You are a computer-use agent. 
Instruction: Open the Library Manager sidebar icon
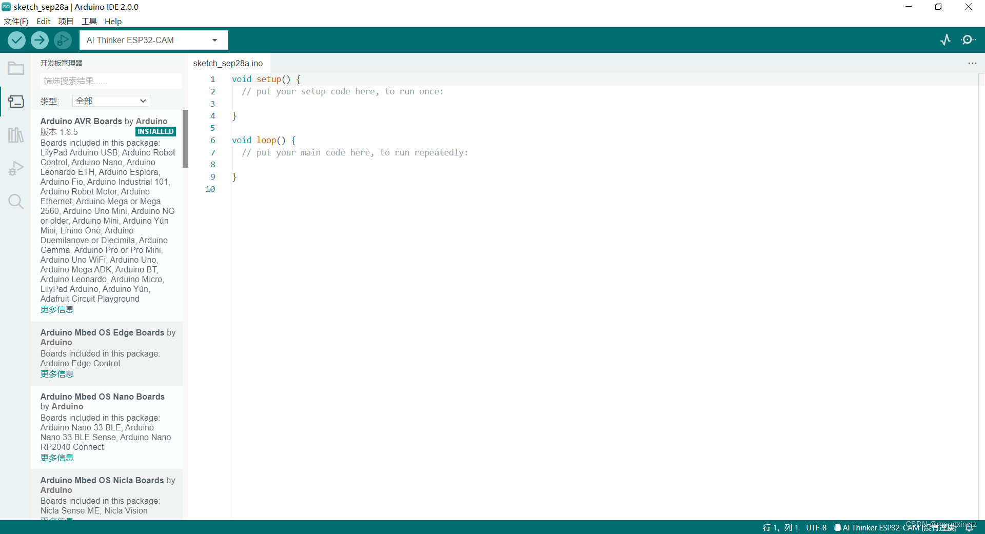16,135
